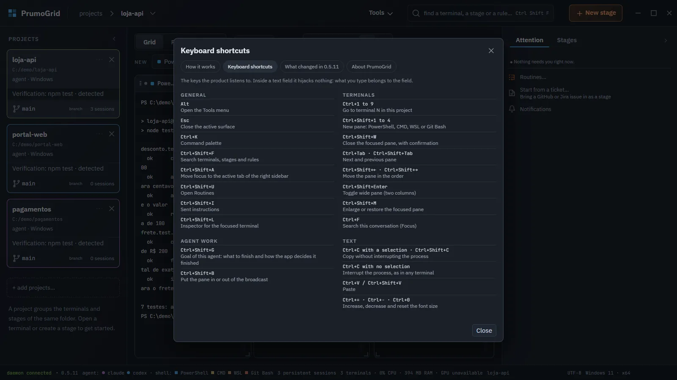The height and width of the screenshot is (380, 677).
Task: Expand the loja-api project dropdown
Action: coord(153,14)
